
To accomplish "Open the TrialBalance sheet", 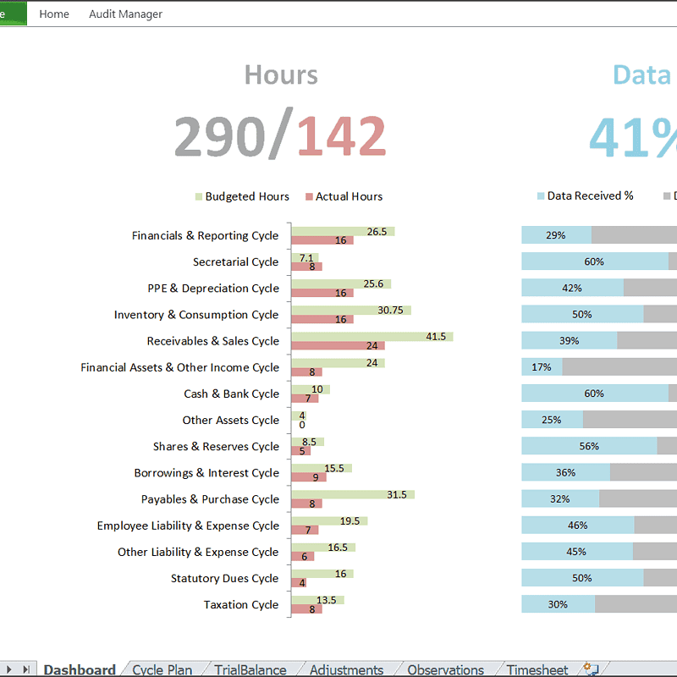I will point(249,669).
